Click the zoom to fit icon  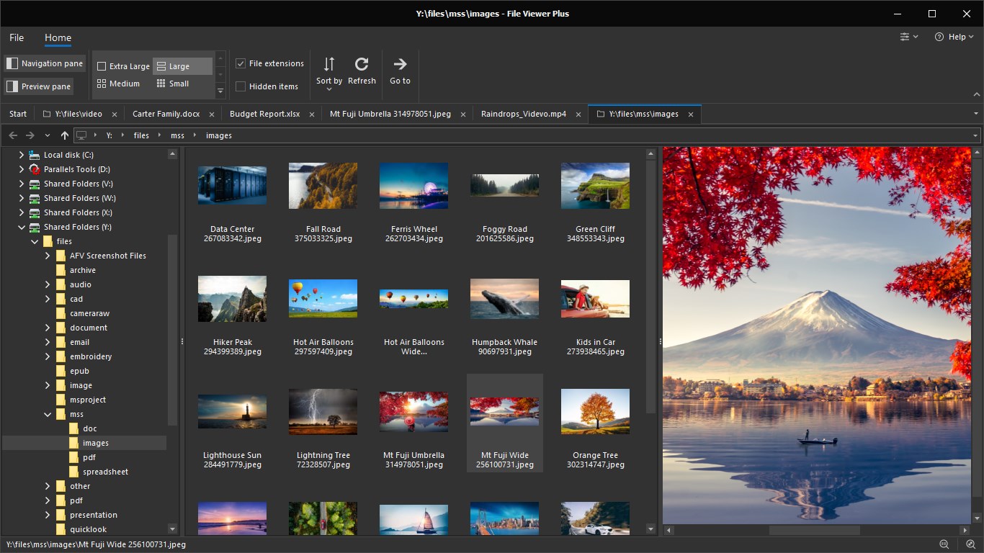point(970,544)
